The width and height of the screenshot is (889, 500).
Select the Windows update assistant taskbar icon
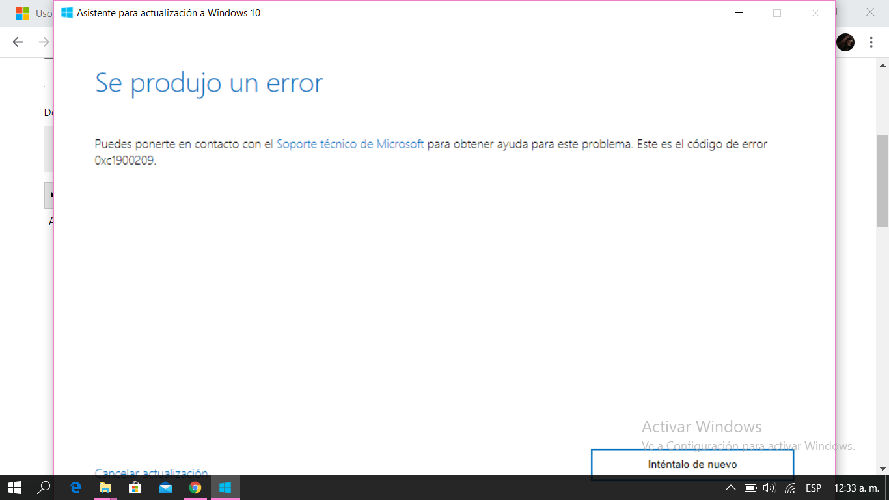pos(225,488)
